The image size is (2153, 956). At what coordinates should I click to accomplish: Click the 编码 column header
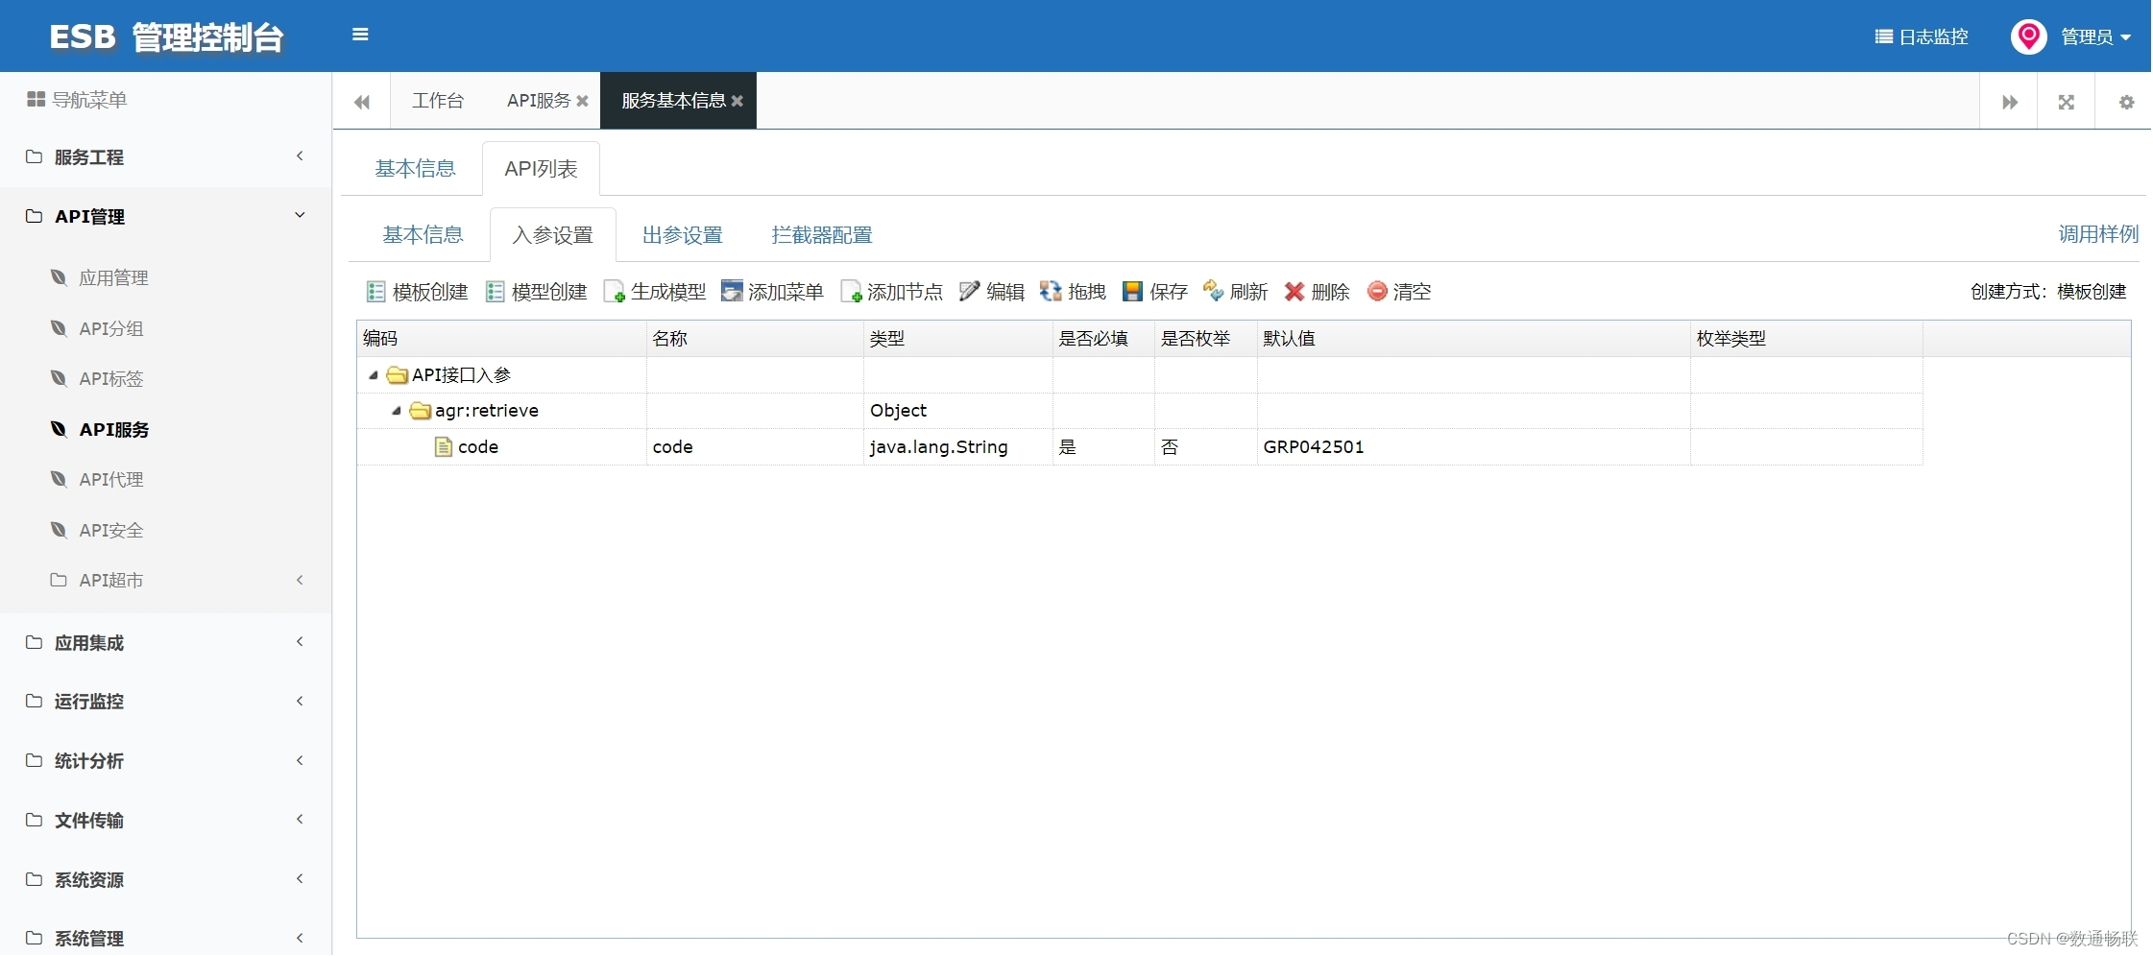501,339
